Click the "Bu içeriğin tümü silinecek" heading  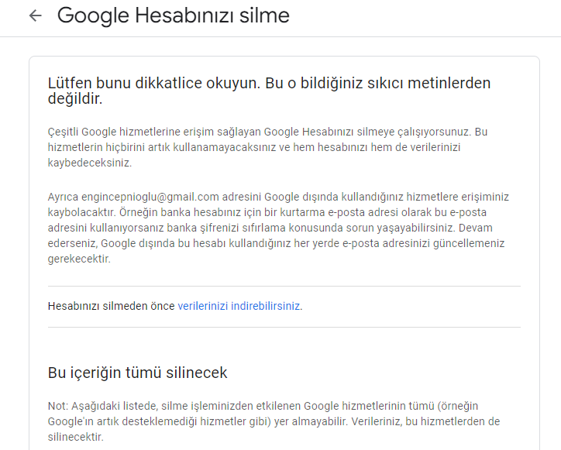pos(137,373)
